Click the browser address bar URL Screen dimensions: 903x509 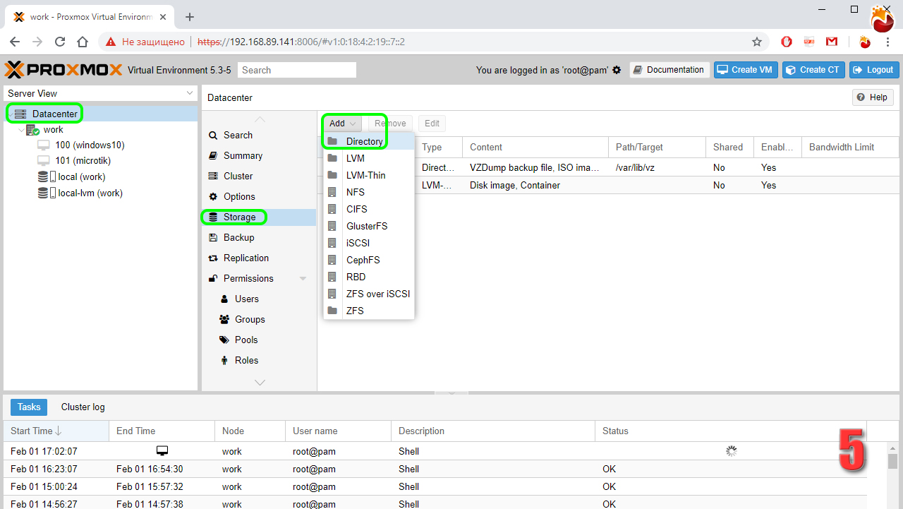pyautogui.click(x=301, y=42)
